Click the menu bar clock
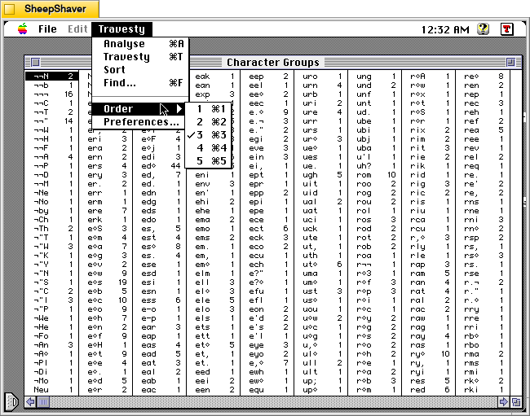Screen dimensions: 530x416 pyautogui.click(x=445, y=29)
